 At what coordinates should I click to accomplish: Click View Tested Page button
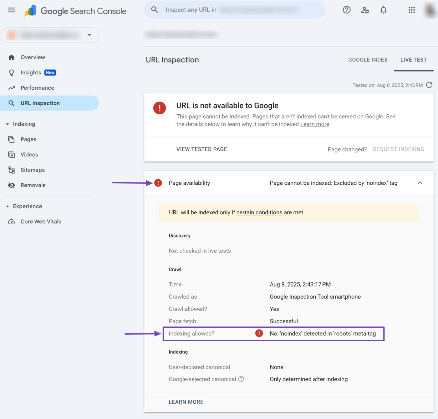coord(201,149)
